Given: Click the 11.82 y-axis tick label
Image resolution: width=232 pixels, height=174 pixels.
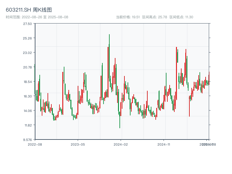Looking at the screenshot, I should [28, 125].
